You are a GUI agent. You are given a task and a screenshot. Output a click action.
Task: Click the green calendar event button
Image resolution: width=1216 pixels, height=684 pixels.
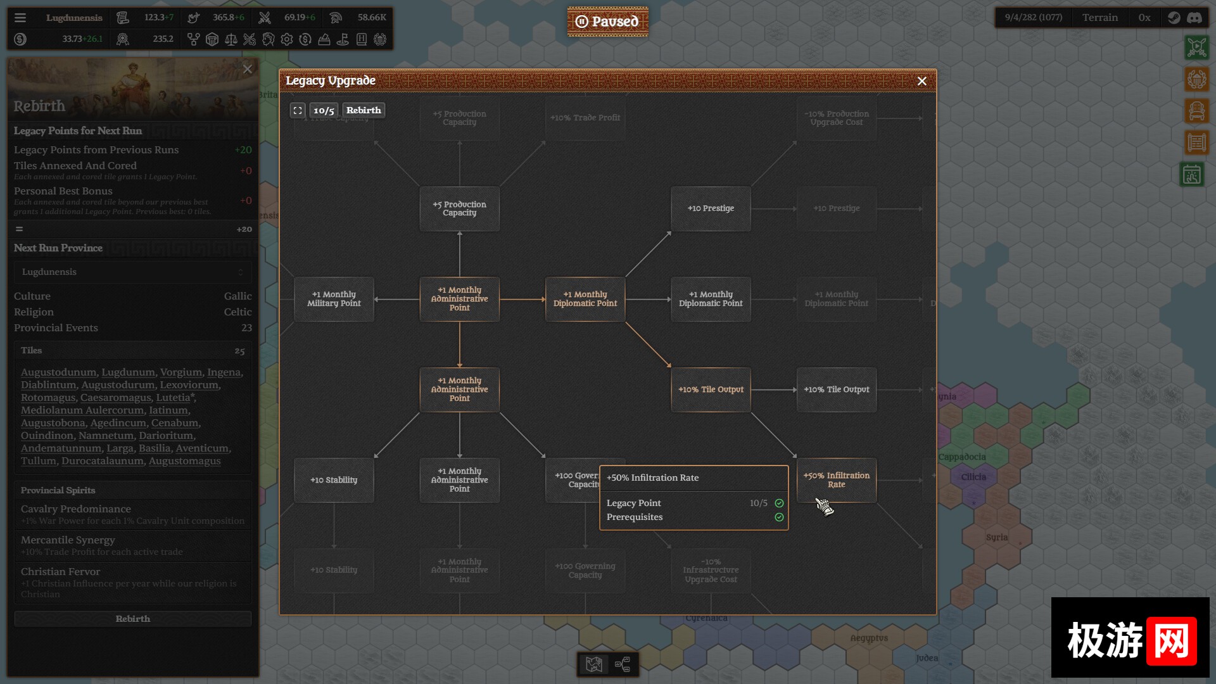click(1192, 174)
